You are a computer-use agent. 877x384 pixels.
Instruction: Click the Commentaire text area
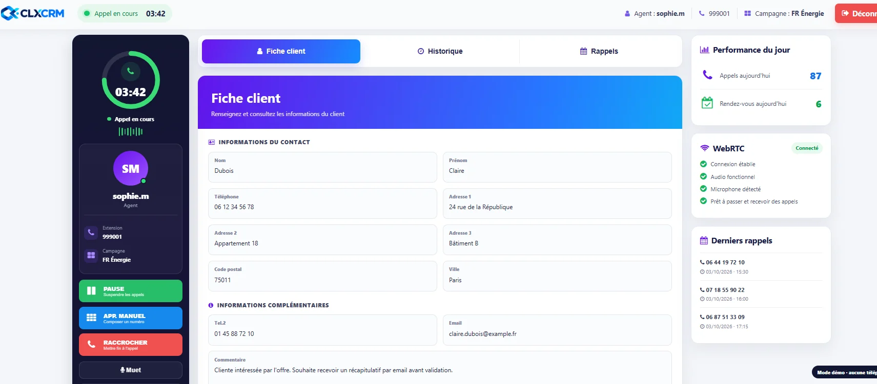pyautogui.click(x=440, y=367)
